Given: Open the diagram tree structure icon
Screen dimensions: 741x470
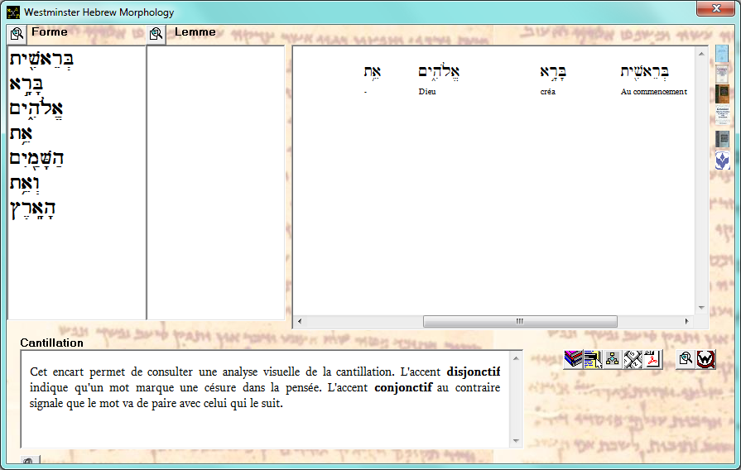Looking at the screenshot, I should (x=613, y=359).
